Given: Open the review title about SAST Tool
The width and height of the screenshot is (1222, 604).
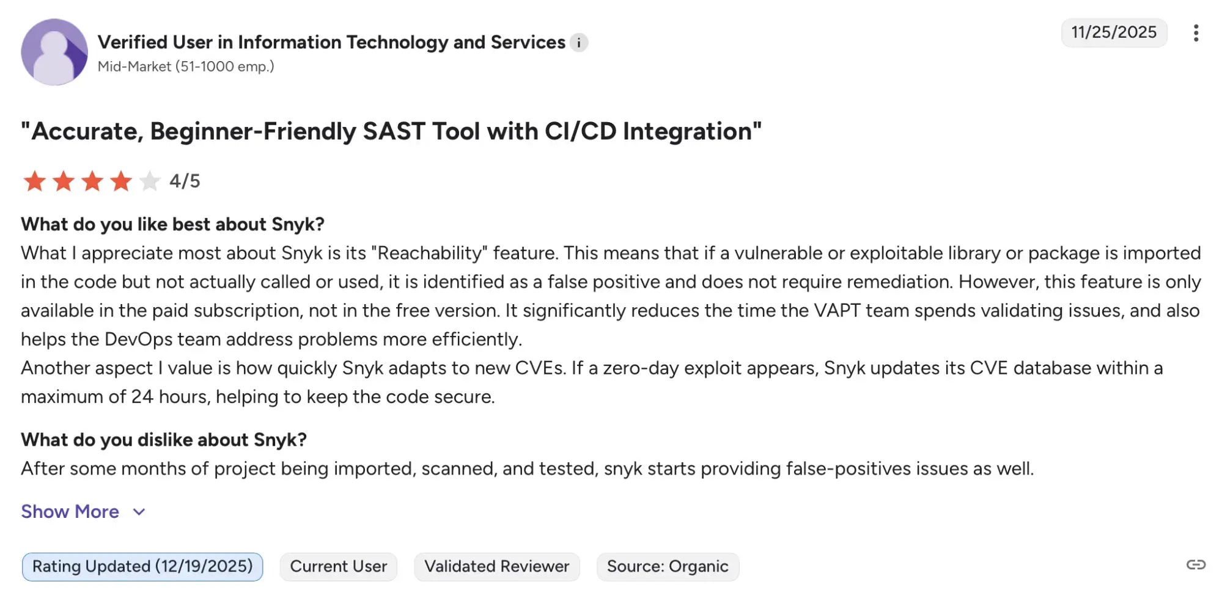Looking at the screenshot, I should (x=391, y=131).
